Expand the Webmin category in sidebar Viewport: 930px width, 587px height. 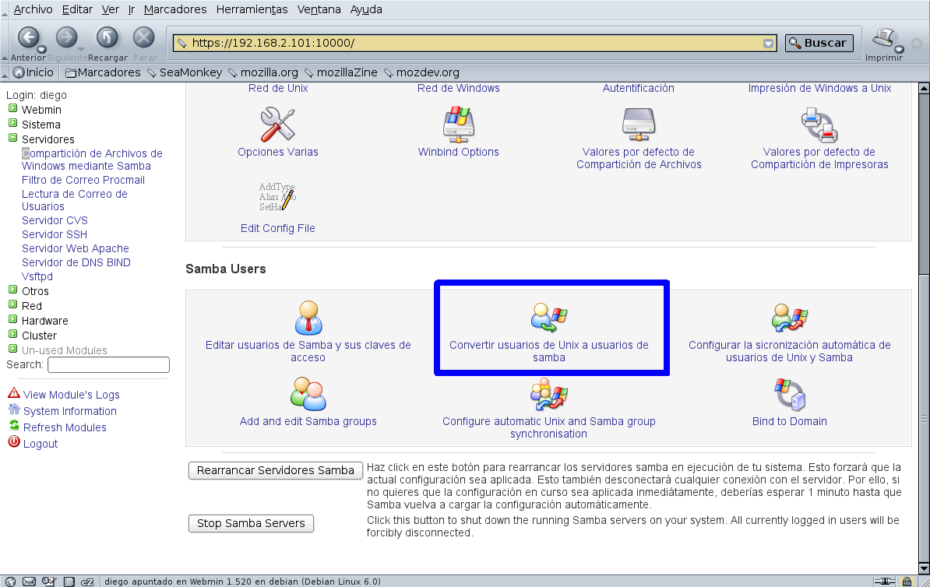tap(13, 108)
